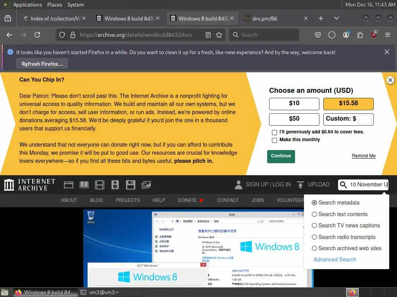Choose the $10 donation amount
The image size is (397, 297).
point(294,104)
